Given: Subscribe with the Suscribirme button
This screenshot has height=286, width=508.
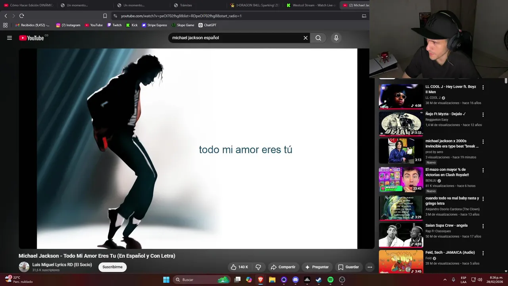Looking at the screenshot, I should pos(112,267).
